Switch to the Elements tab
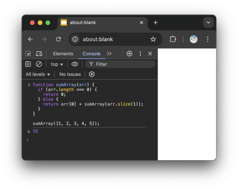 63,54
